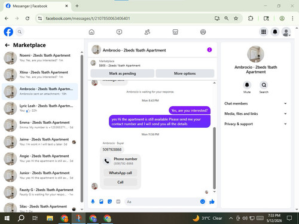The height and width of the screenshot is (224, 299).
Task: Open the Silas conversation
Action: (40, 207)
